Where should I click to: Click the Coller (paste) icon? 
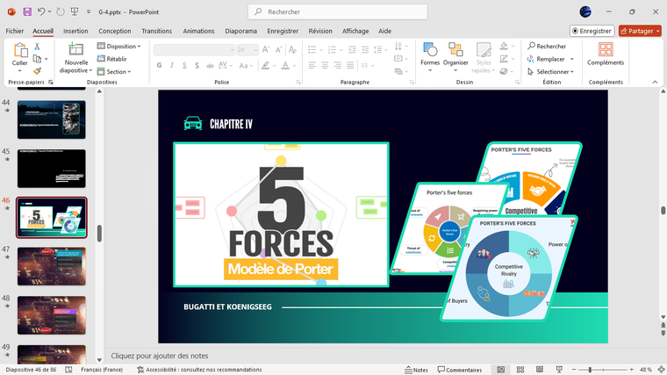[19, 50]
